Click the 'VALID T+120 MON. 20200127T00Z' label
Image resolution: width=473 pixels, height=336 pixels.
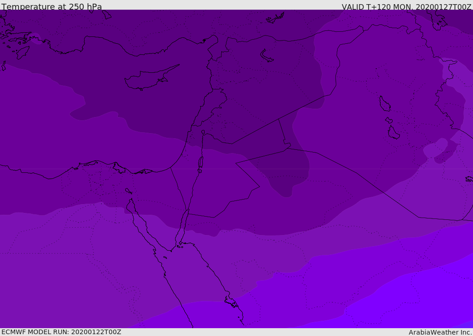406,7
